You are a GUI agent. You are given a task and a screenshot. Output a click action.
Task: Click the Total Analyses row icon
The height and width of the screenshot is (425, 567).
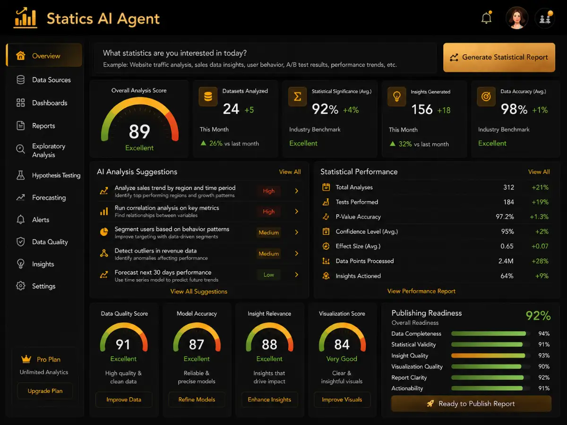pos(326,187)
